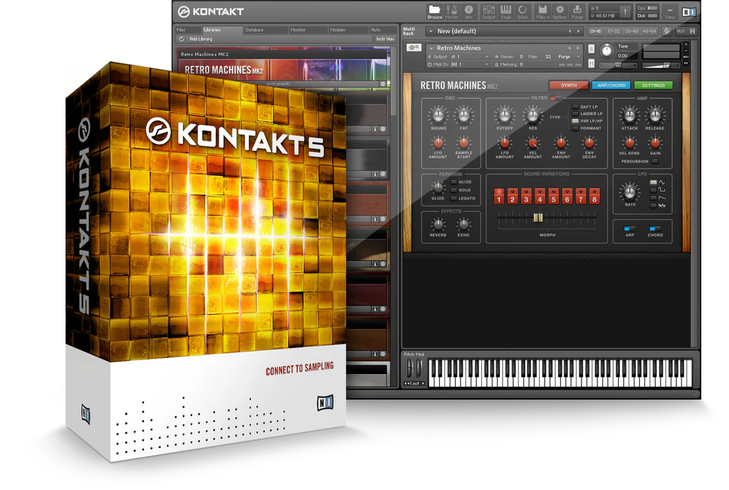Viewport: 729px width, 490px height.
Task: Click the NI logo icon
Action: [x=689, y=13]
